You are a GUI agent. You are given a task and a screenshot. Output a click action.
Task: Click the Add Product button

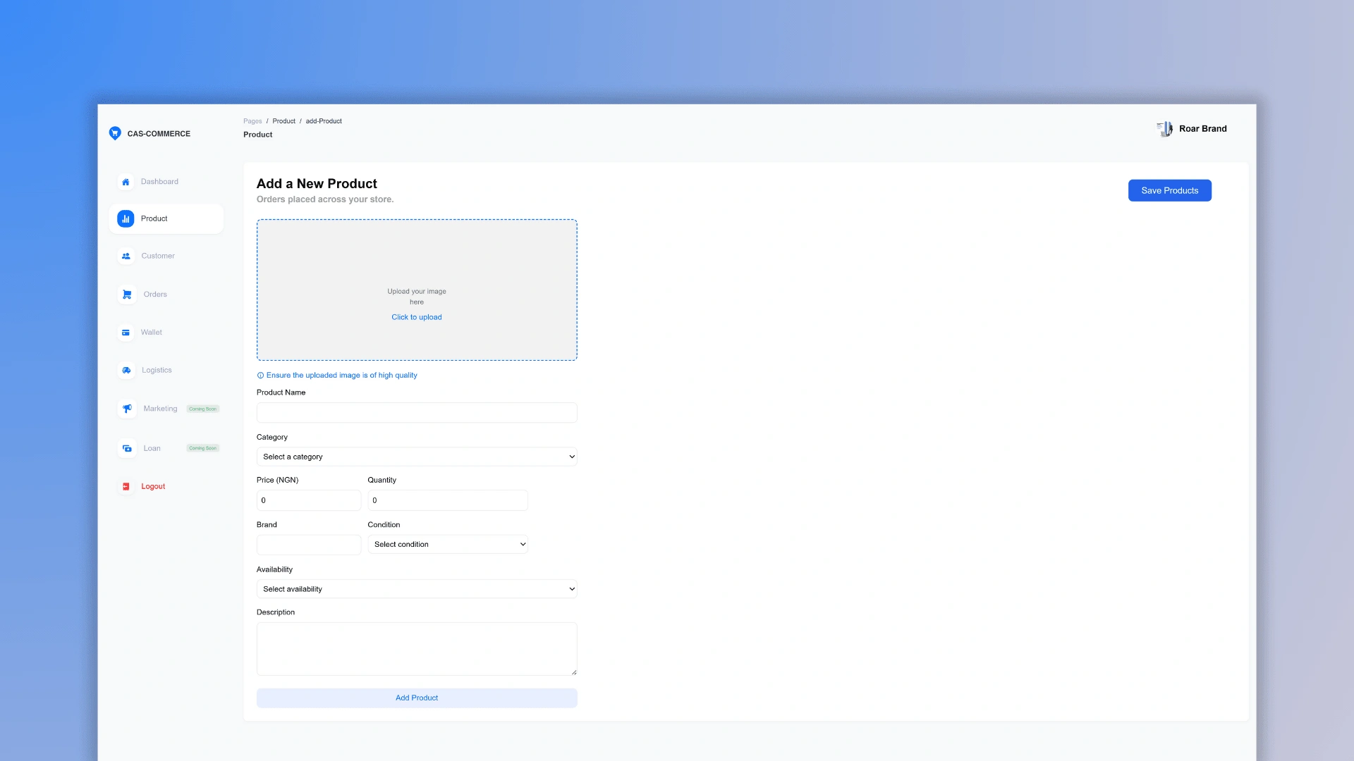pos(417,698)
